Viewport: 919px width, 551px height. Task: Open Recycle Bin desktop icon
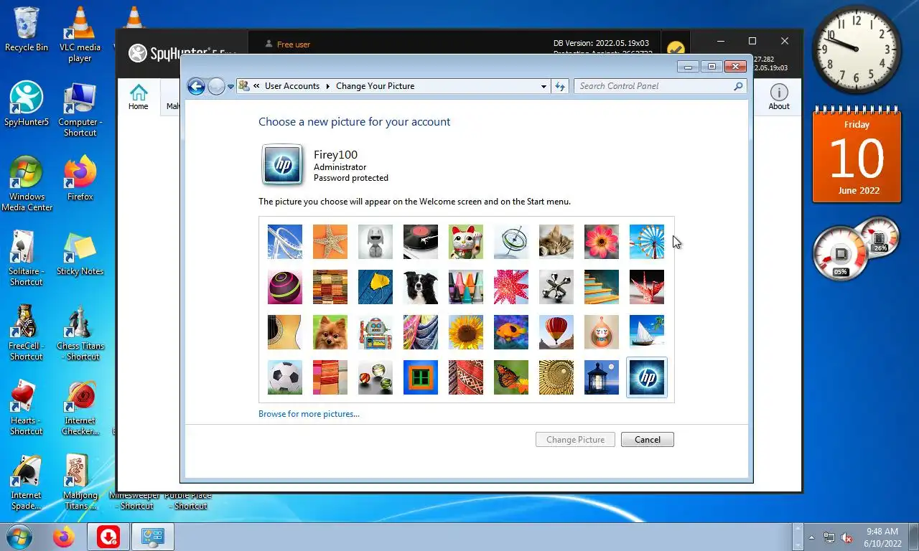[27, 29]
